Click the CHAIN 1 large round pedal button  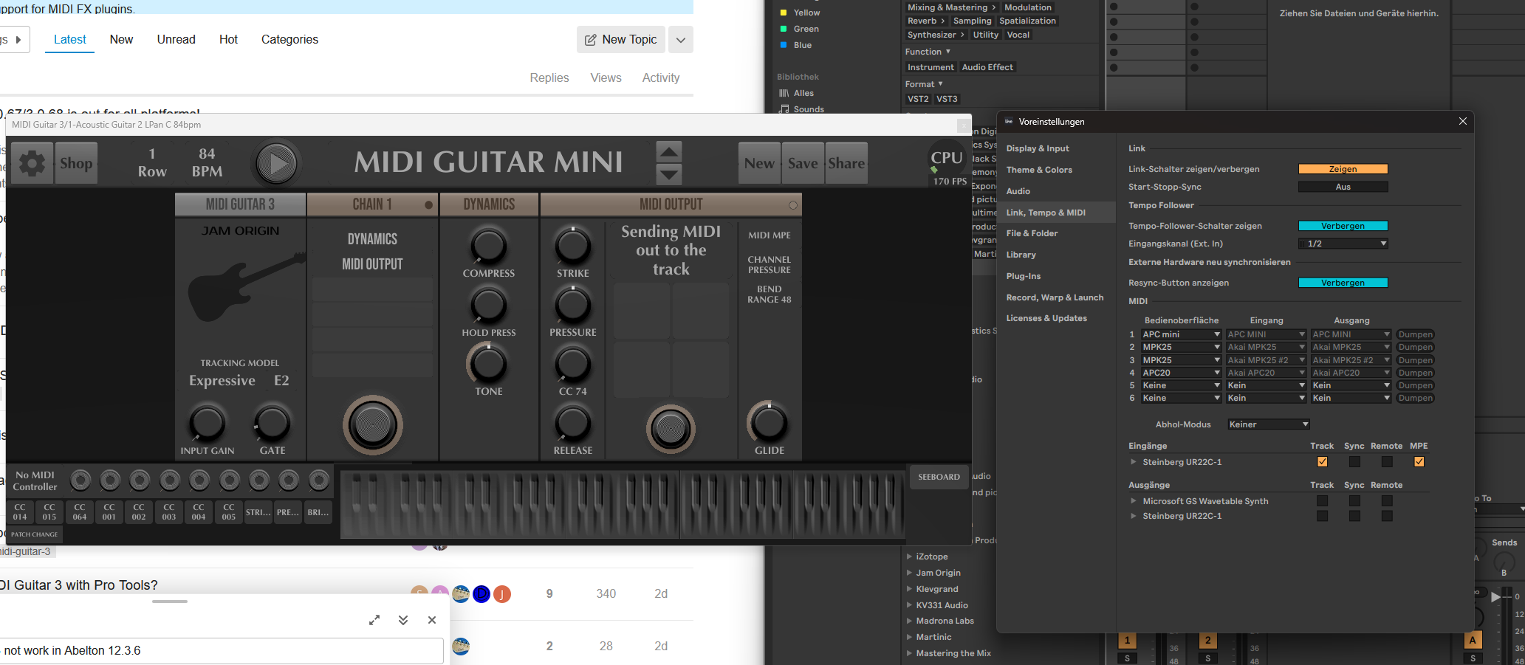372,424
